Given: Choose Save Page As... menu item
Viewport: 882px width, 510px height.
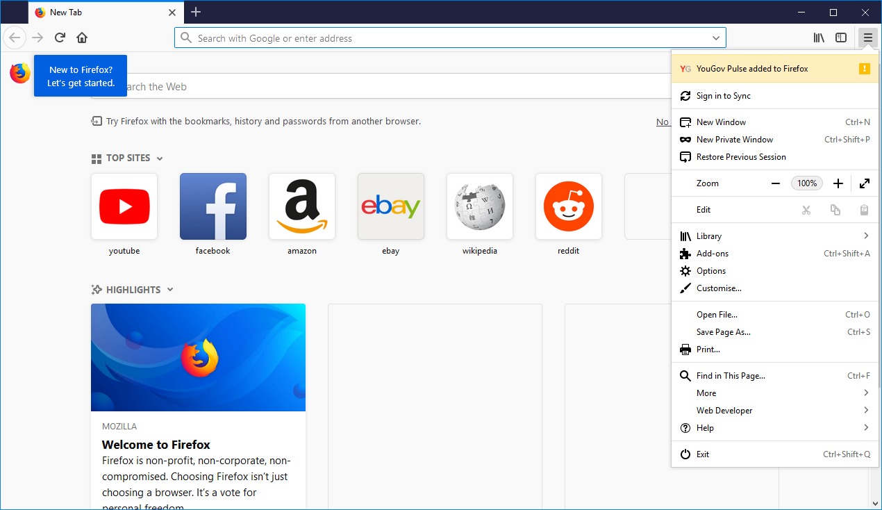Looking at the screenshot, I should (x=774, y=332).
